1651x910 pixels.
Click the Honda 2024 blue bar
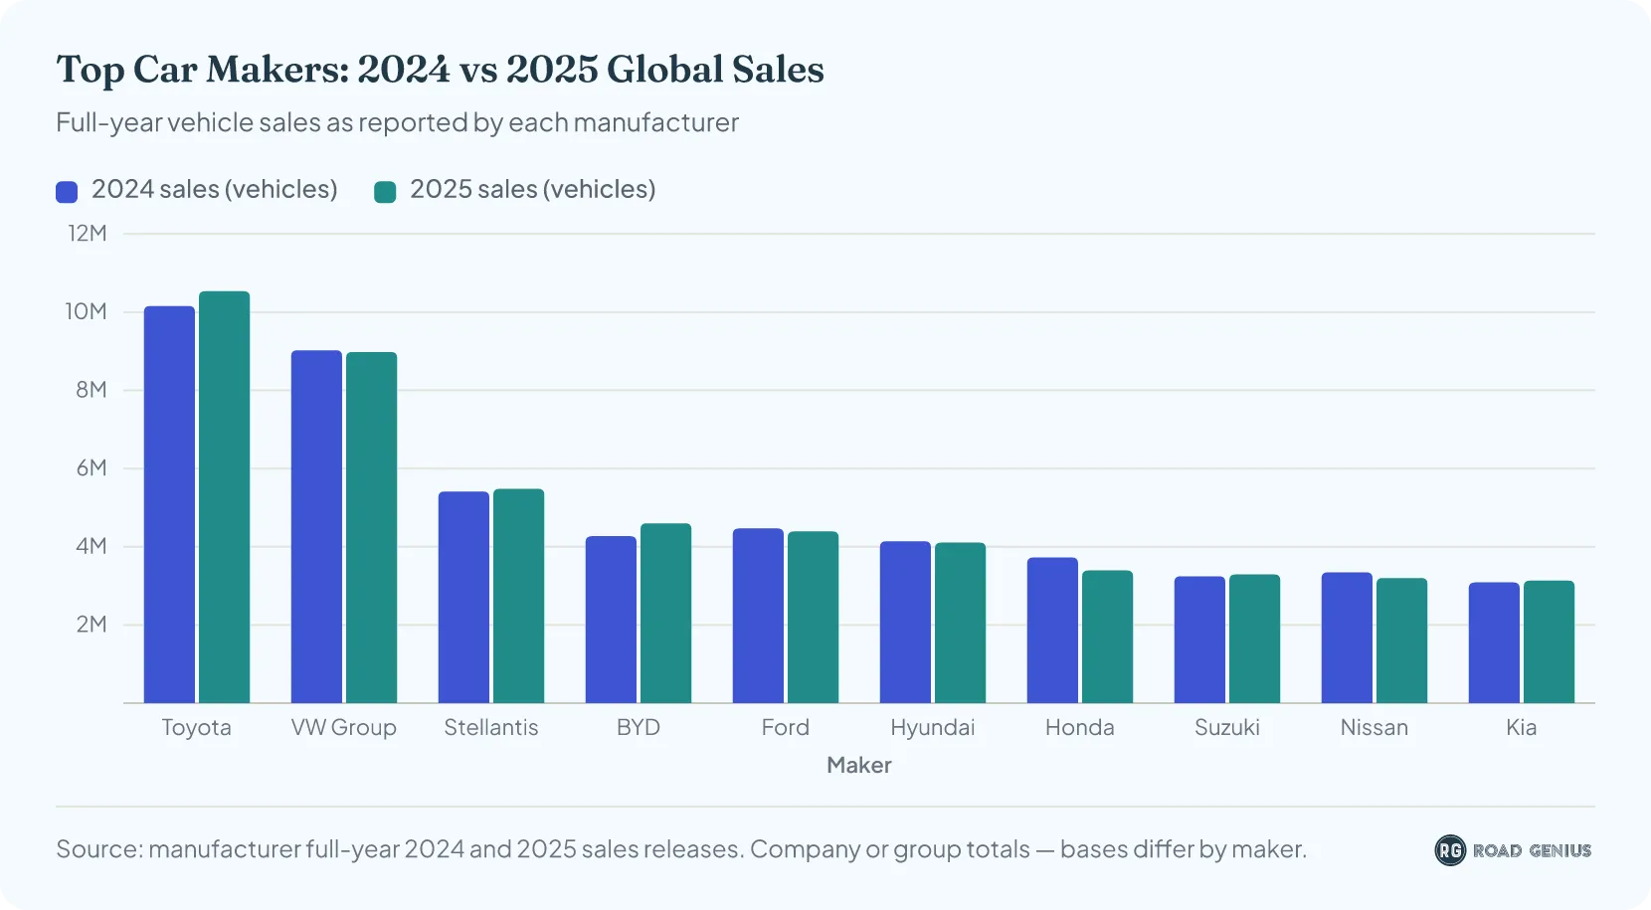click(x=1052, y=630)
